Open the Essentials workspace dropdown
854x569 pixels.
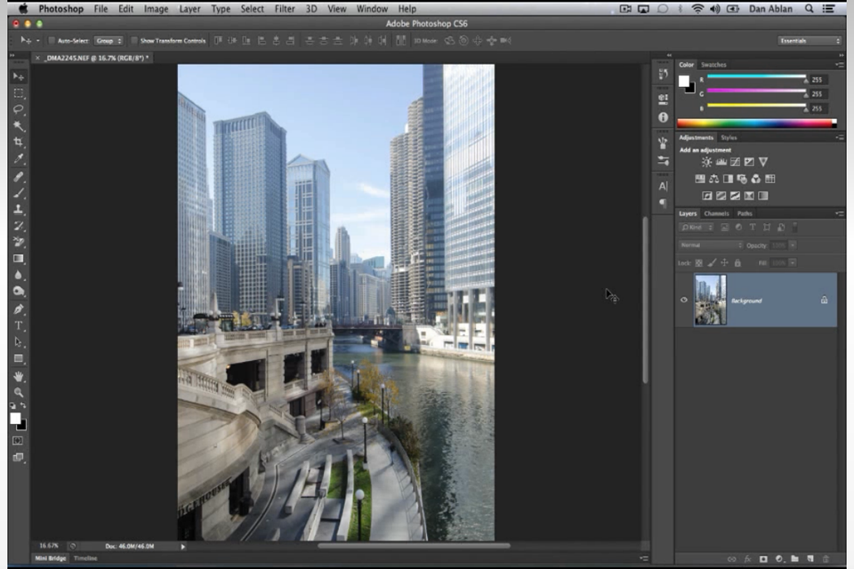809,41
